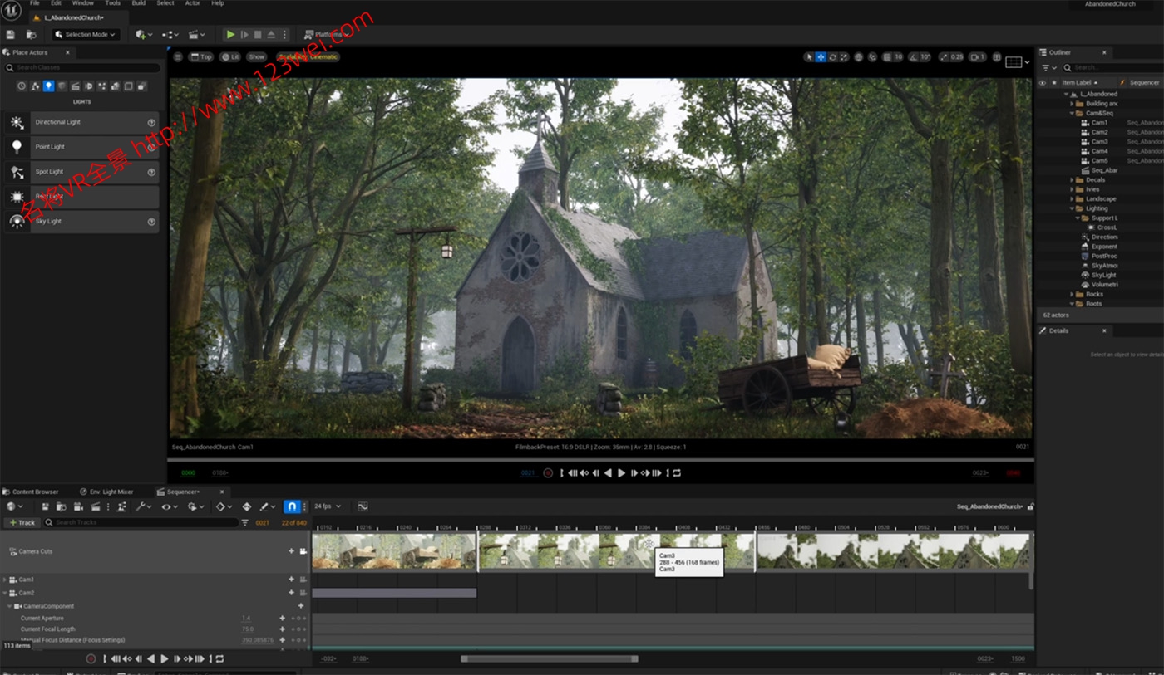Open the 24 fps frame rate dropdown
Screen dimensions: 1164x675
[327, 506]
